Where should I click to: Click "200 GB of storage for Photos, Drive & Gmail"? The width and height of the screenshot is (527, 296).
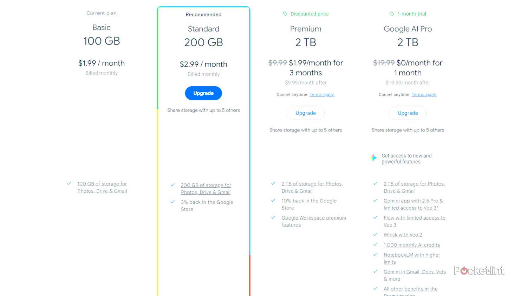pyautogui.click(x=206, y=188)
